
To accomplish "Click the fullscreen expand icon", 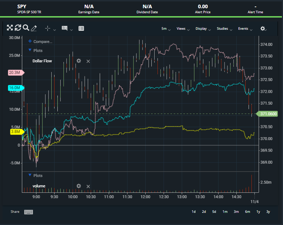I will click(x=10, y=28).
